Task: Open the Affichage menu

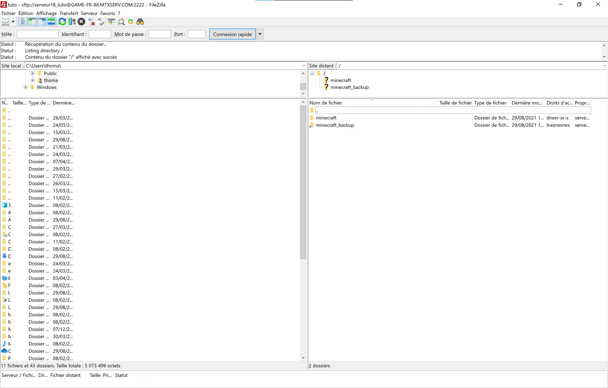Action: click(x=46, y=13)
